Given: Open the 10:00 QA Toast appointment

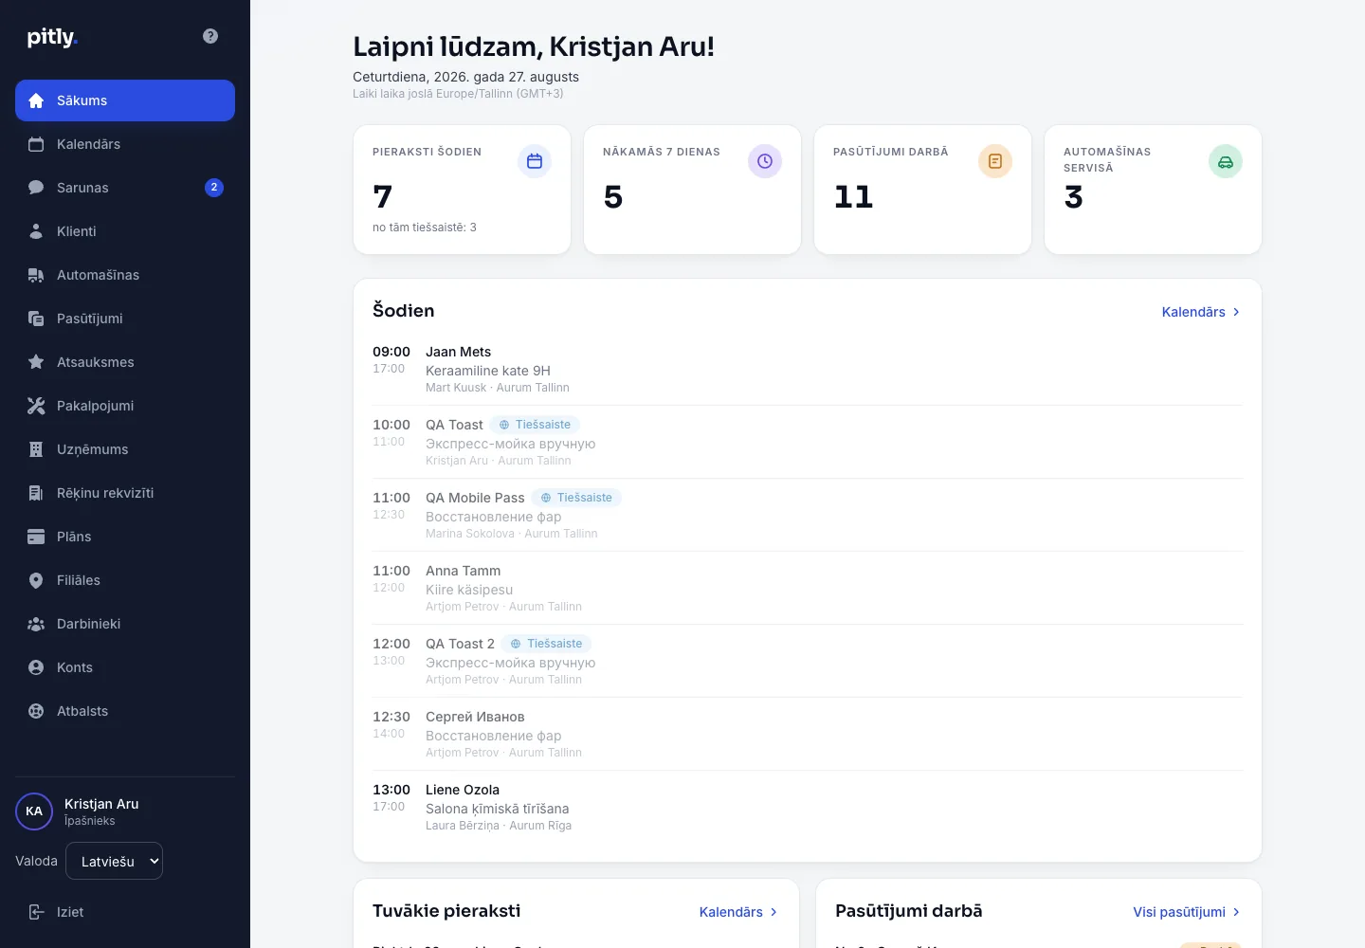Looking at the screenshot, I should [x=808, y=442].
